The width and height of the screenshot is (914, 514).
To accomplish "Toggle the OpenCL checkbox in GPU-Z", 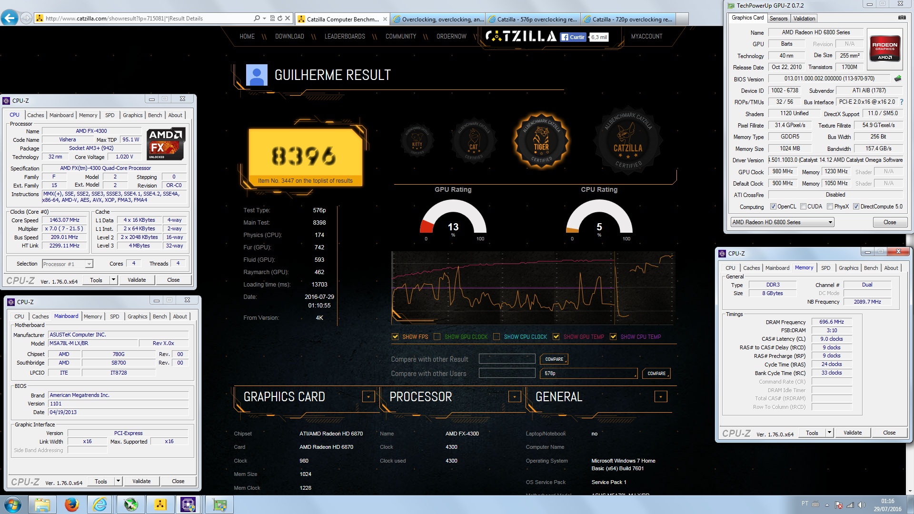I will click(x=774, y=207).
